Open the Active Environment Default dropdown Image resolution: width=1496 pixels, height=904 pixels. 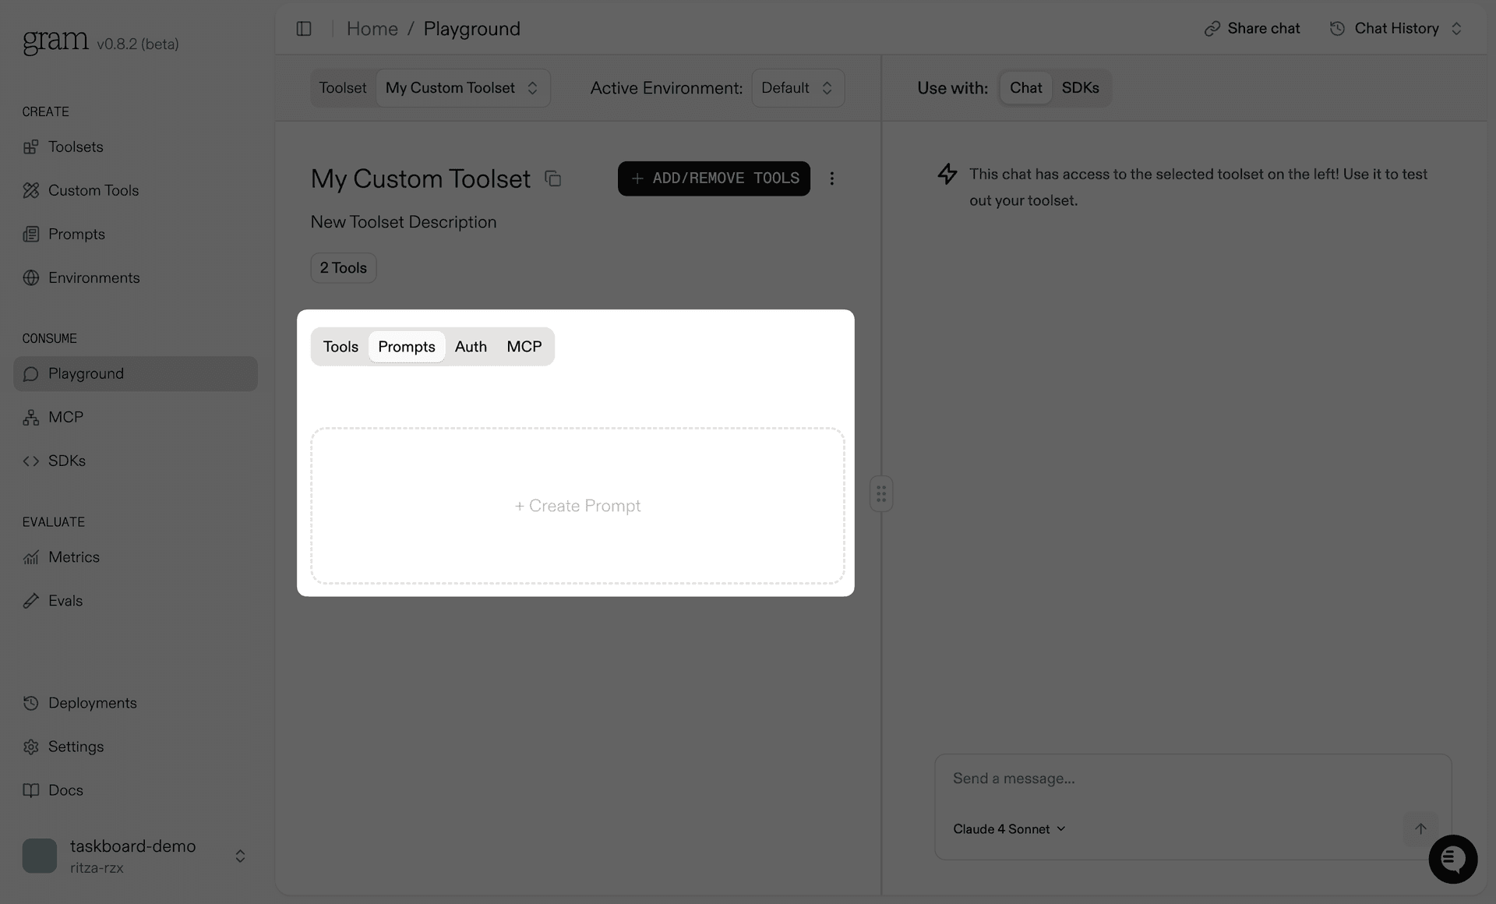coord(797,87)
